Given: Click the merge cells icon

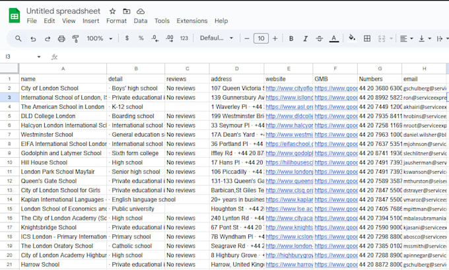Looking at the screenshot, I should [382, 38].
